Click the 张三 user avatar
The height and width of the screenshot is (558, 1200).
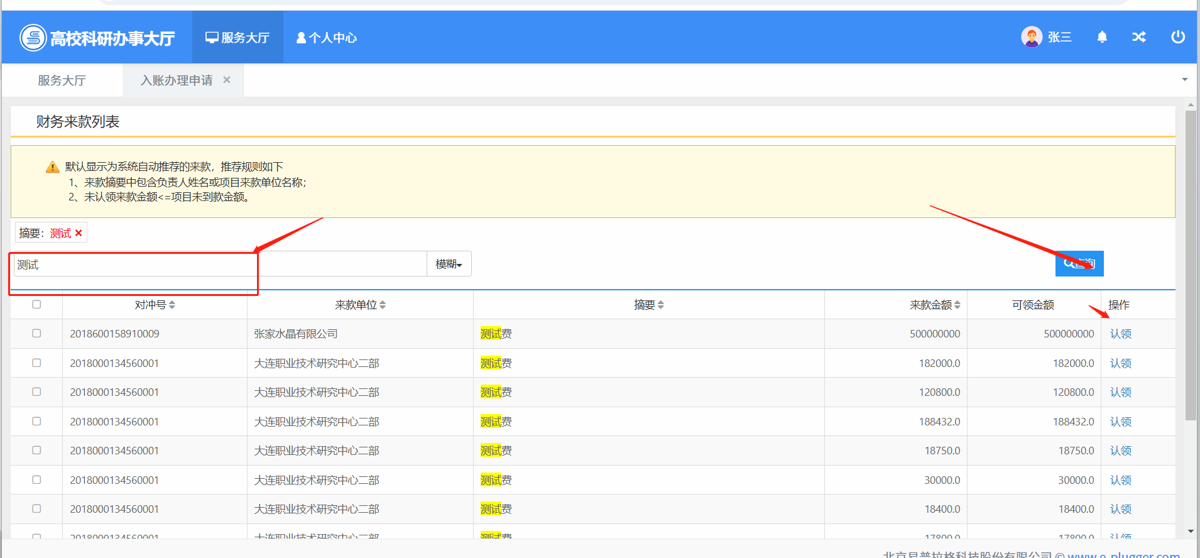coord(1031,37)
